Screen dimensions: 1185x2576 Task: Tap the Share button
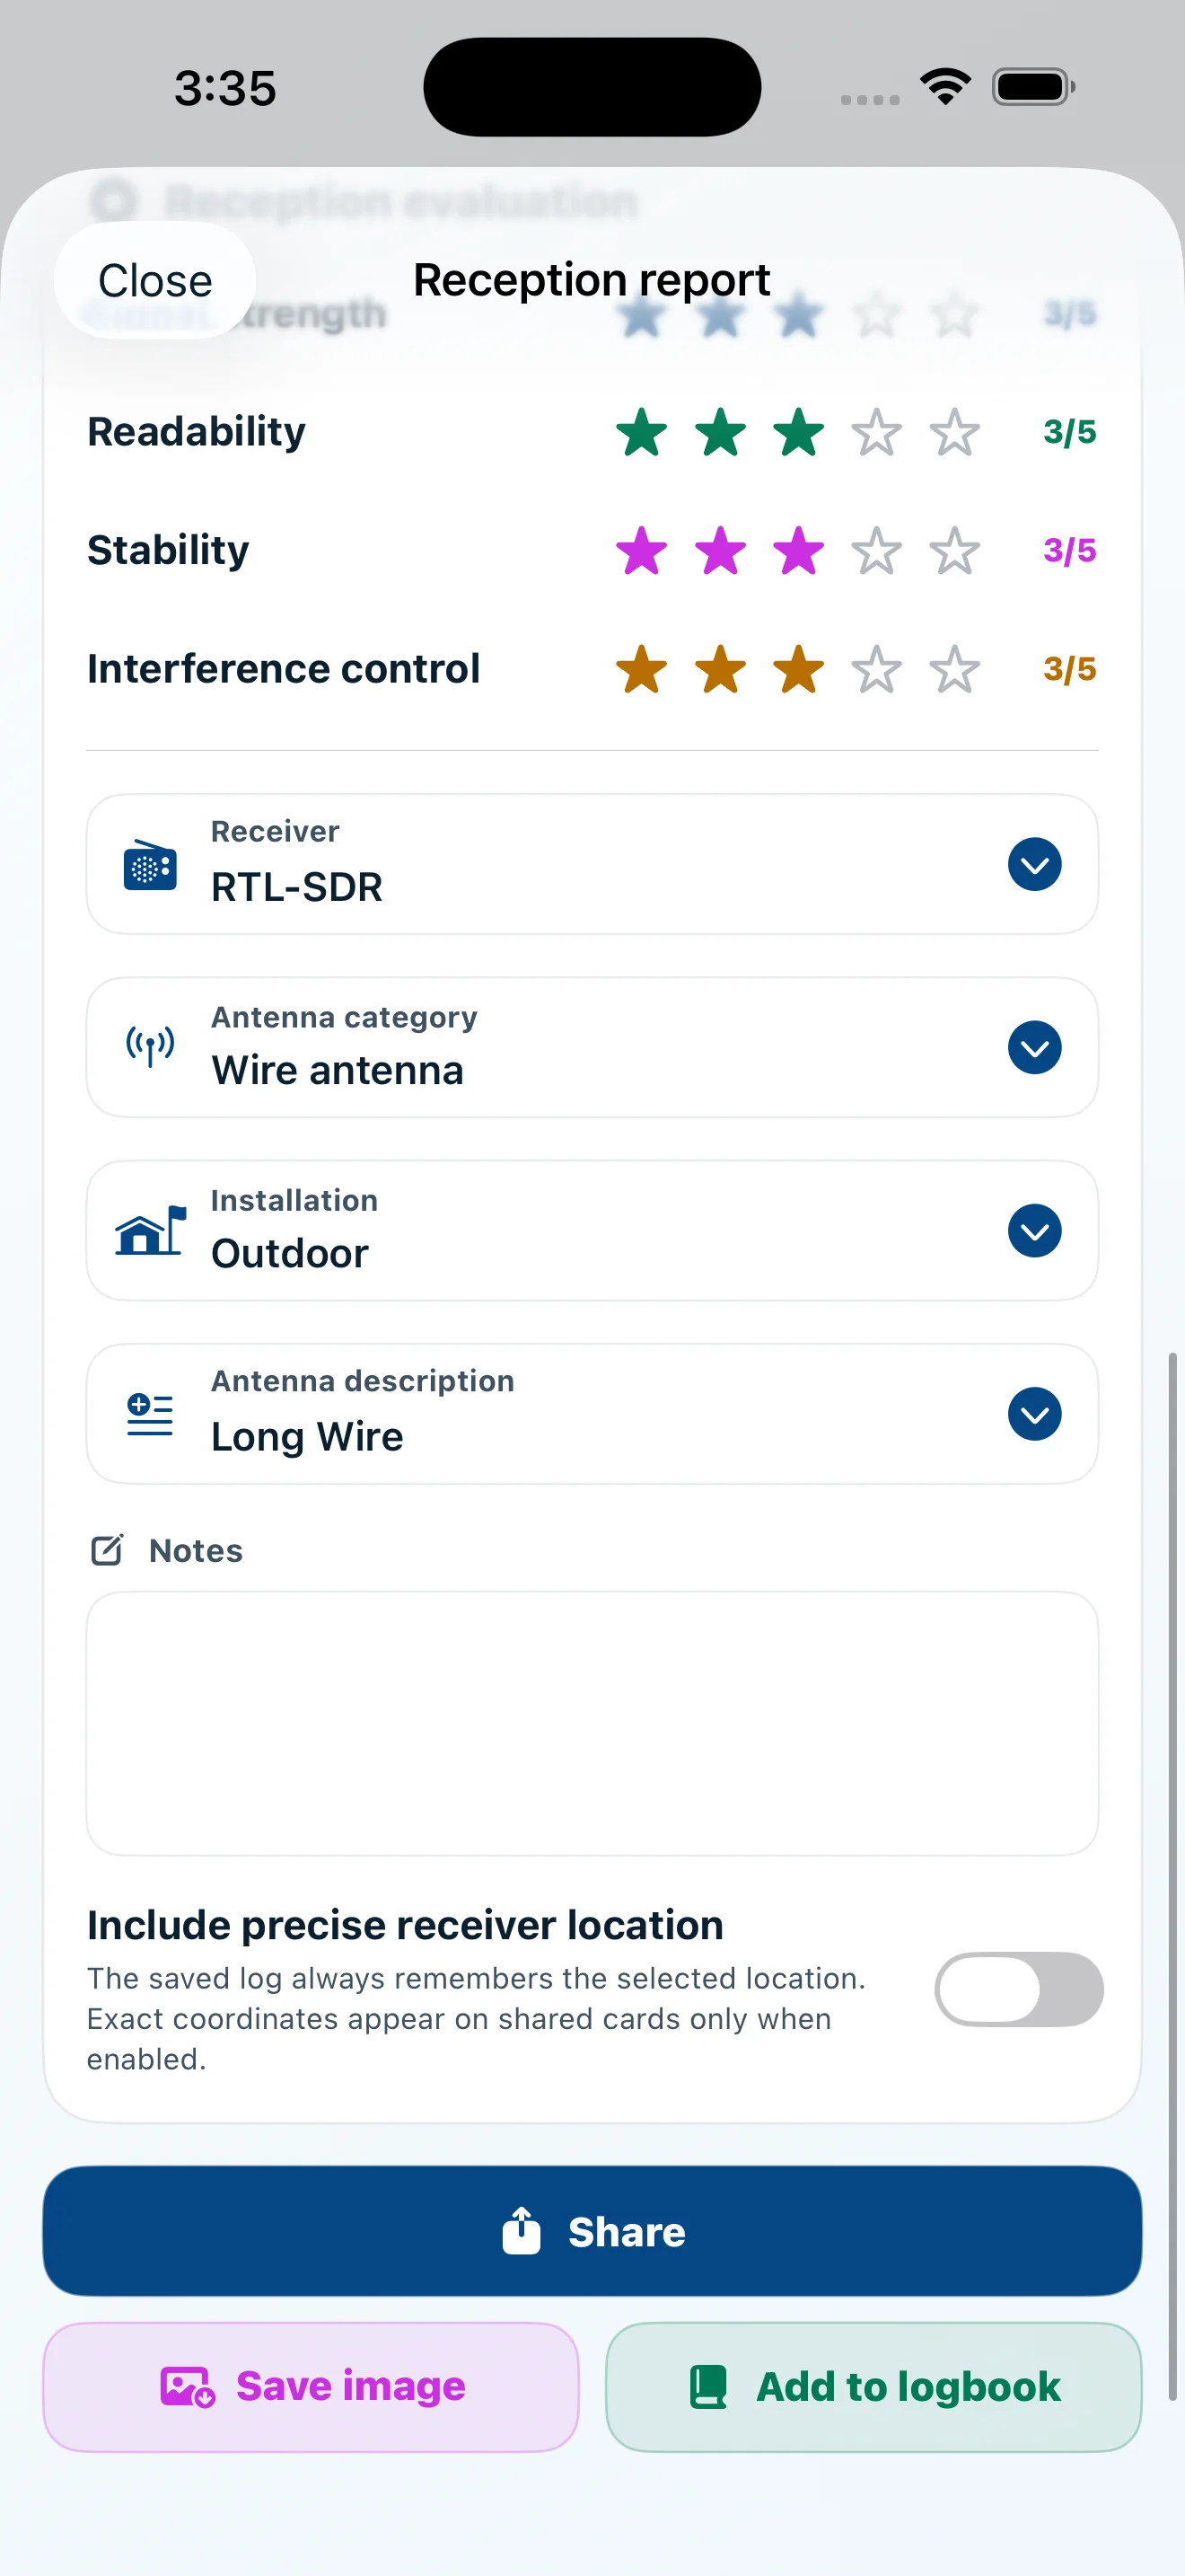(592, 2231)
